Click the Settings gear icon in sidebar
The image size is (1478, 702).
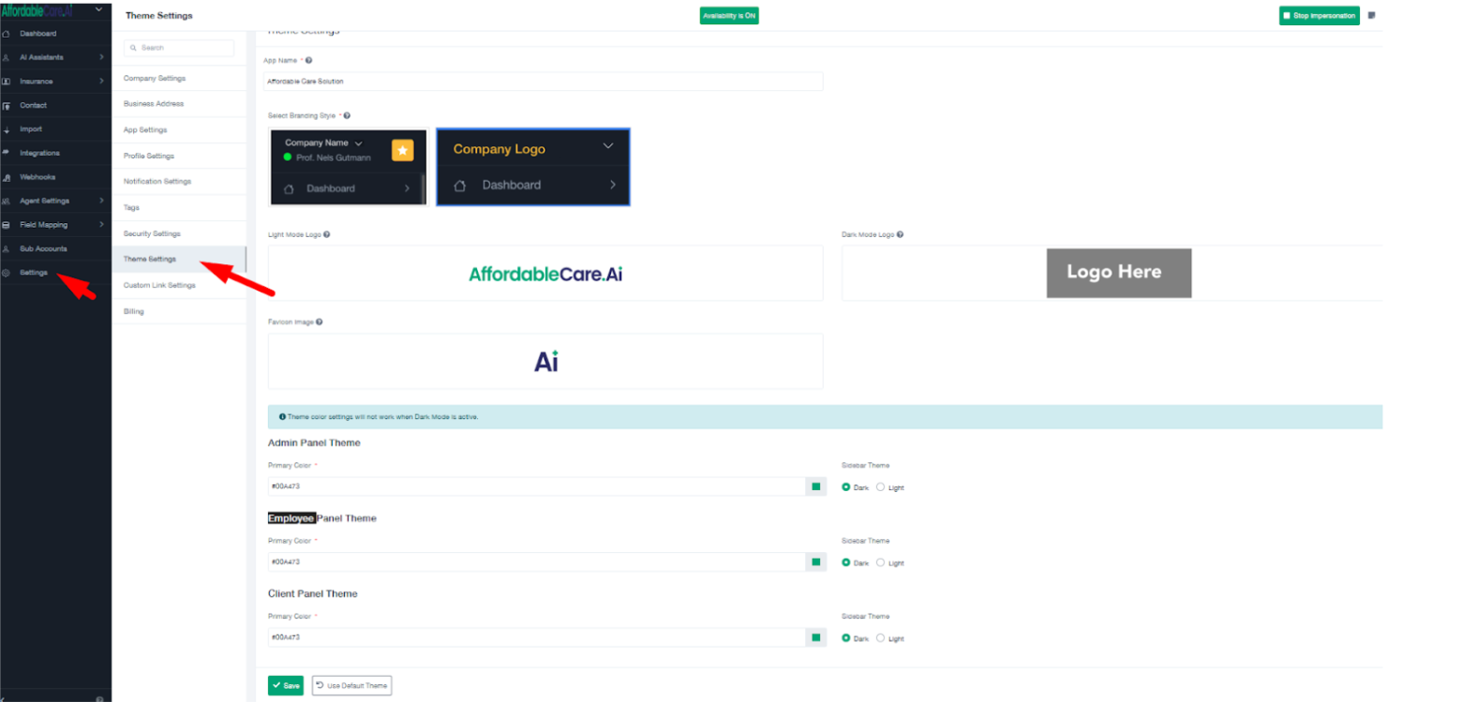coord(6,273)
